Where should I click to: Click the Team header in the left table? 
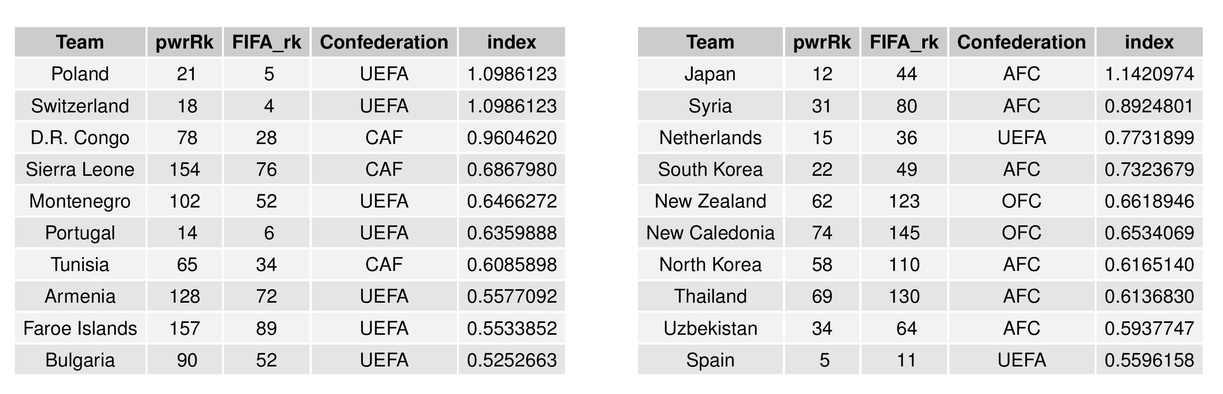click(80, 42)
